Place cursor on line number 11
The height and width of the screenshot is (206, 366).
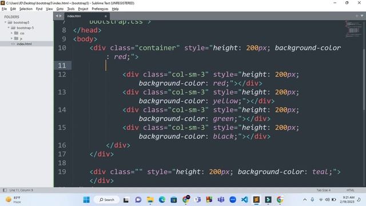62,65
